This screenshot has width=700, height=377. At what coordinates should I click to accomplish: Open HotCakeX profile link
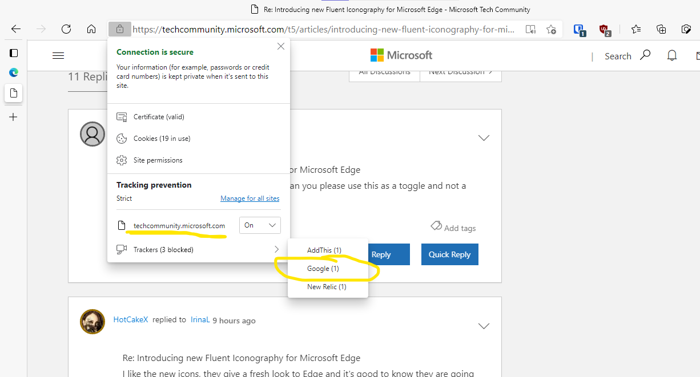pos(131,320)
